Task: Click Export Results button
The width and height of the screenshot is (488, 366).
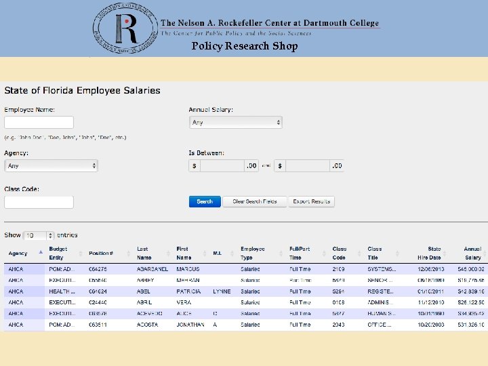Action: pos(311,202)
